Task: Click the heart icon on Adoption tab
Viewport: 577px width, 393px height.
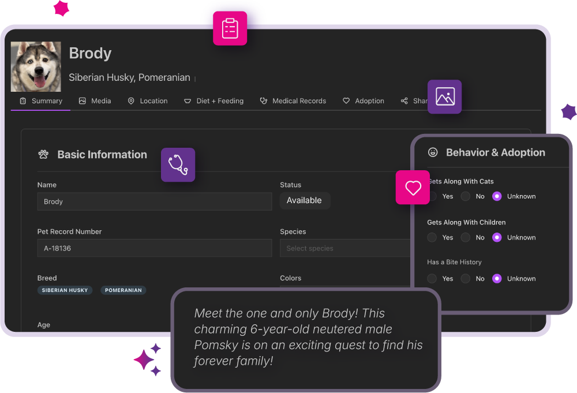Action: pyautogui.click(x=346, y=101)
